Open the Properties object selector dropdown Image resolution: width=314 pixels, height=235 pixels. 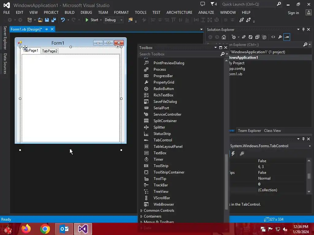coord(310,146)
